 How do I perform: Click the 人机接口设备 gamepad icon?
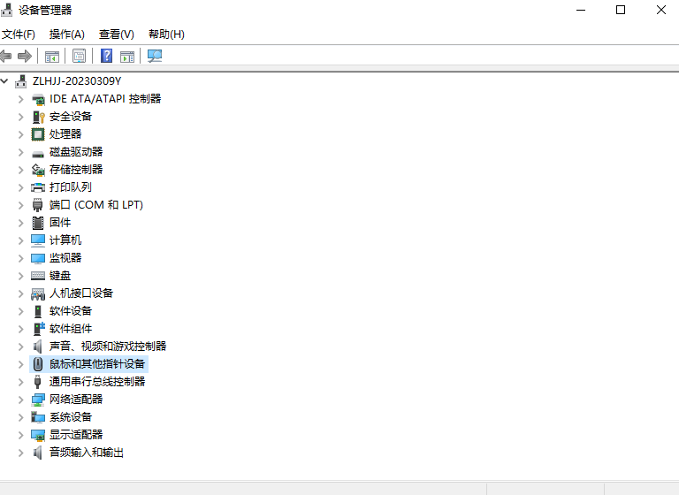[x=38, y=294]
